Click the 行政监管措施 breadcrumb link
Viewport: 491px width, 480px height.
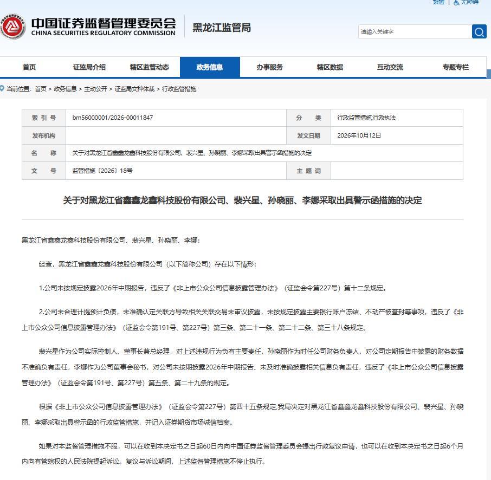pyautogui.click(x=179, y=89)
